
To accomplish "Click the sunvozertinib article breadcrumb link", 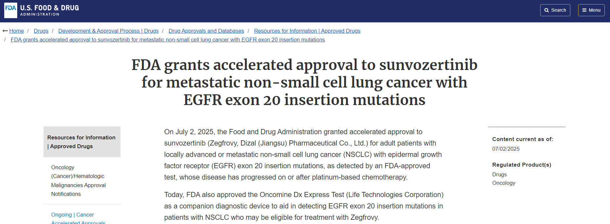I will (x=168, y=40).
